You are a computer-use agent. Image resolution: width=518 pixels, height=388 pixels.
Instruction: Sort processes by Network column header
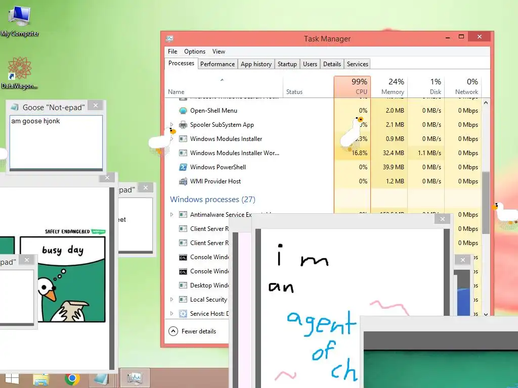pyautogui.click(x=463, y=87)
